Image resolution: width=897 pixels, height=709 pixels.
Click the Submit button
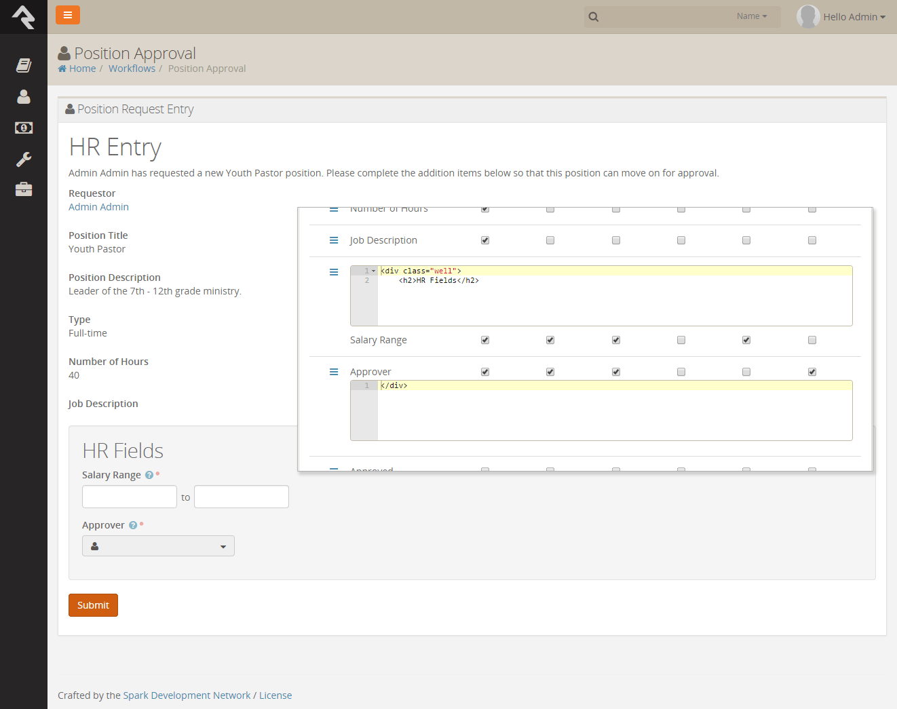93,605
